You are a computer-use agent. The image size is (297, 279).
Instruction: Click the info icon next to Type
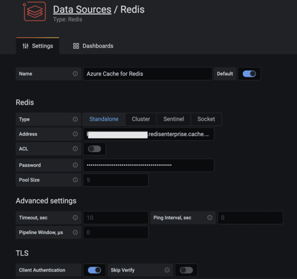tap(75, 119)
